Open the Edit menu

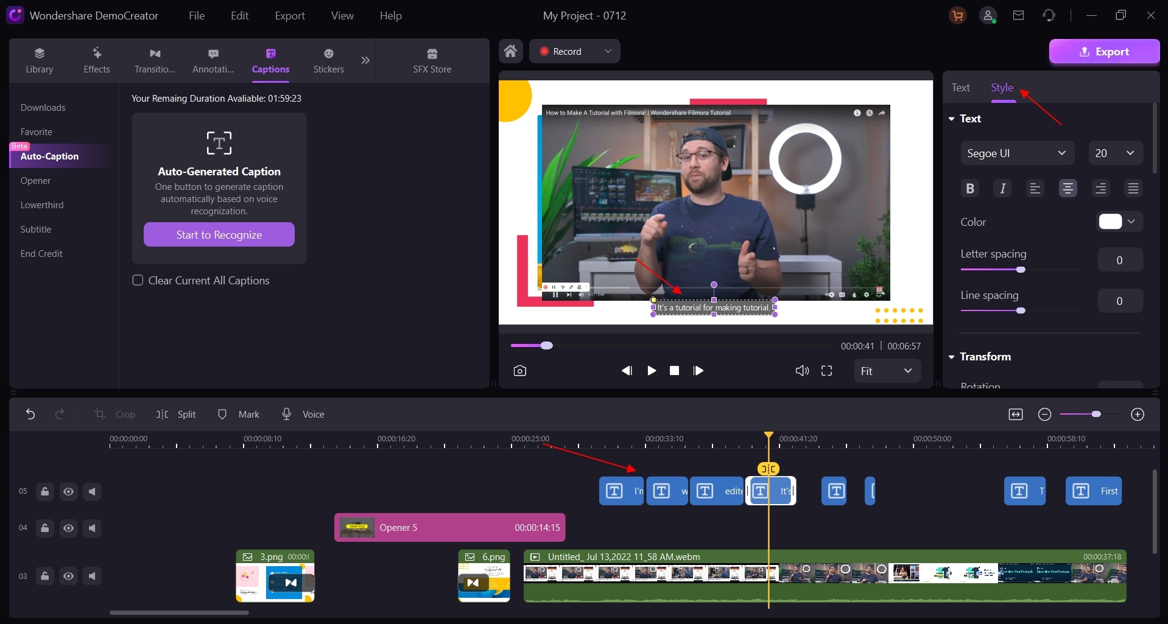point(239,16)
